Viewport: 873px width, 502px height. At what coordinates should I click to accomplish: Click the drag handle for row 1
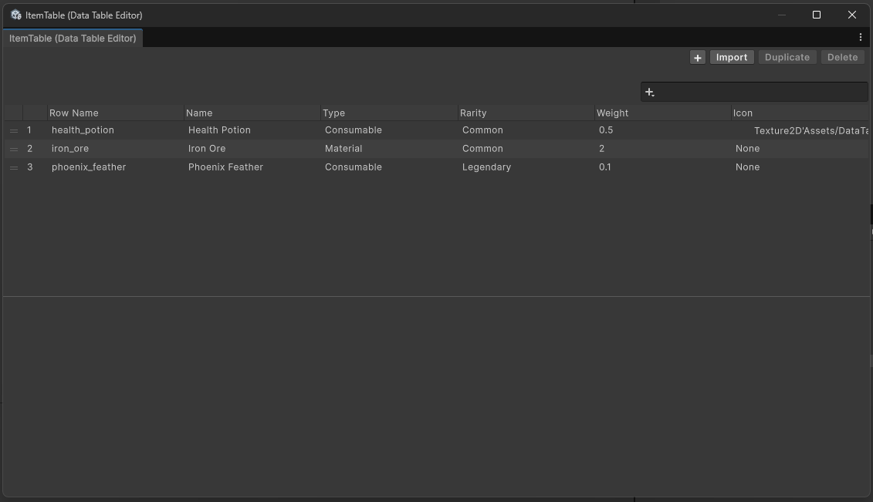(14, 130)
